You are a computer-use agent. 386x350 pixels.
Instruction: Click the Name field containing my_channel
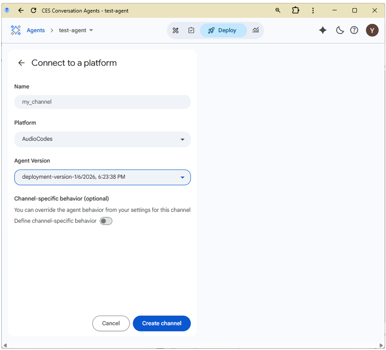point(102,102)
